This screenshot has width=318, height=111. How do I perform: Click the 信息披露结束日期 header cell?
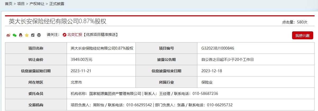[166, 71]
